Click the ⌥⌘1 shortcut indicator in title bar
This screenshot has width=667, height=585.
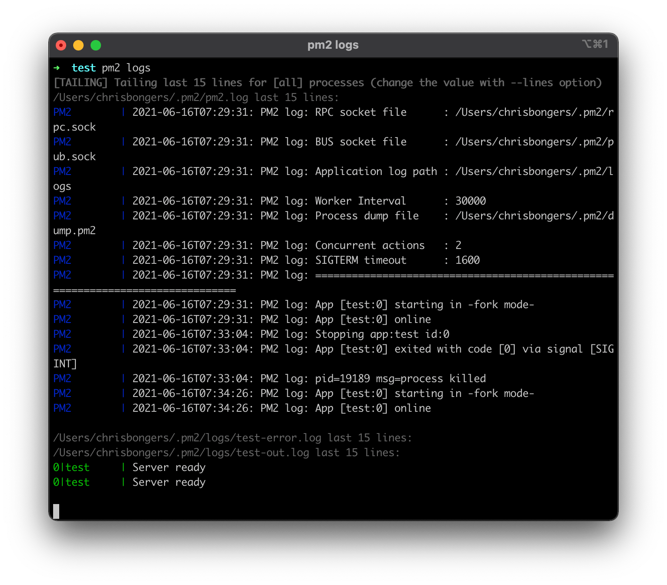595,44
